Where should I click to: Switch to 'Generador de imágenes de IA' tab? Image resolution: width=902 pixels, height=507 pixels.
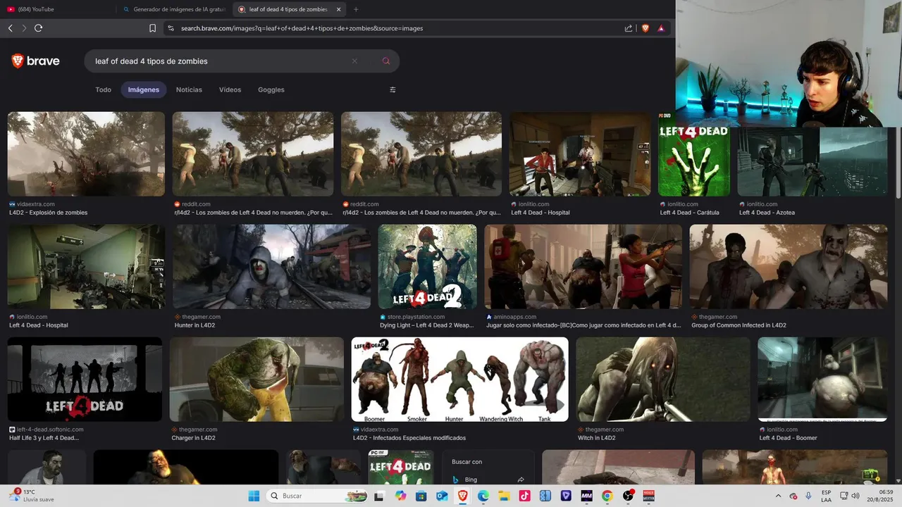pos(174,9)
